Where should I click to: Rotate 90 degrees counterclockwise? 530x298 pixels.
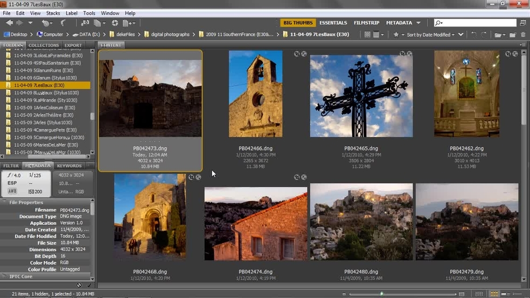474,34
